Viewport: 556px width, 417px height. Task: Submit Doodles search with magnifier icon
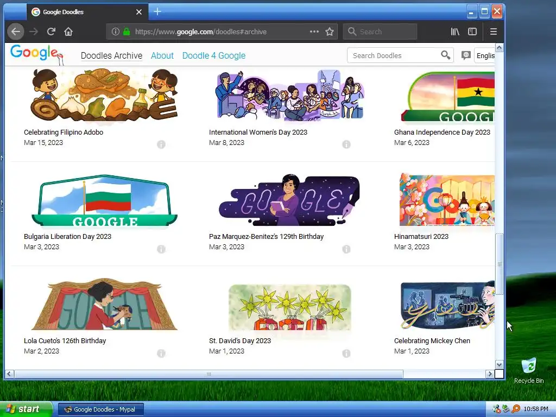445,55
